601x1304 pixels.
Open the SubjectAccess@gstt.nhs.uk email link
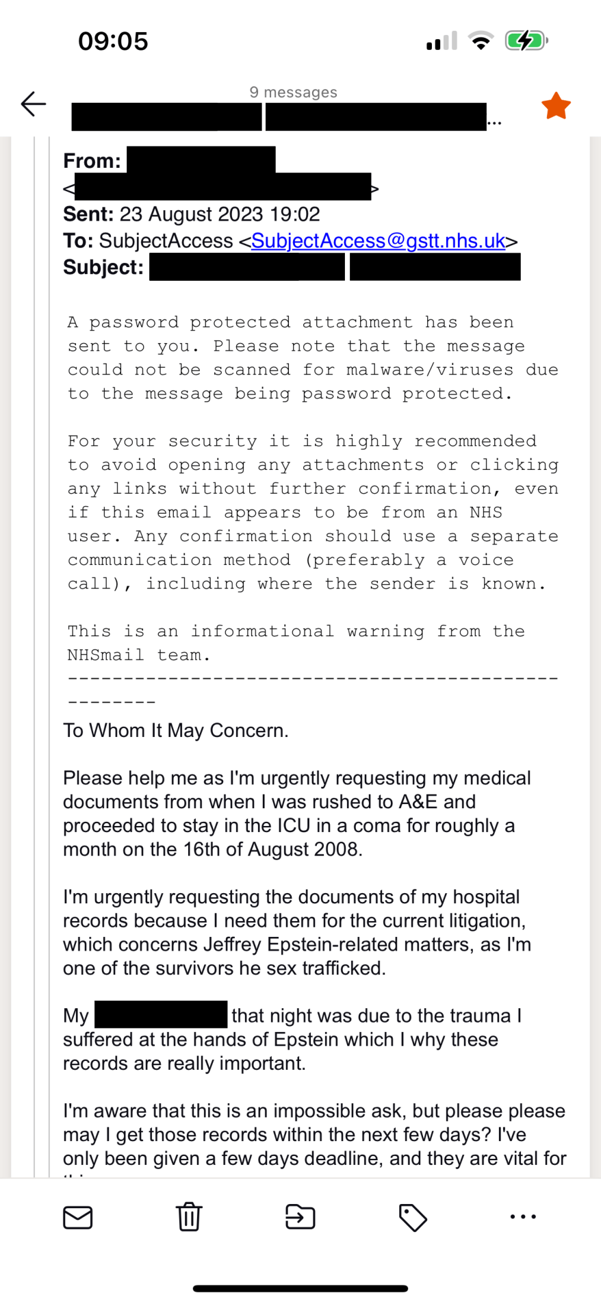(x=378, y=241)
